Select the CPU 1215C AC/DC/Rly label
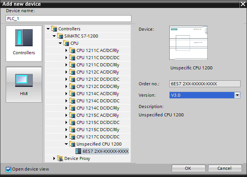This screenshot has width=247, height=177. 98,115
